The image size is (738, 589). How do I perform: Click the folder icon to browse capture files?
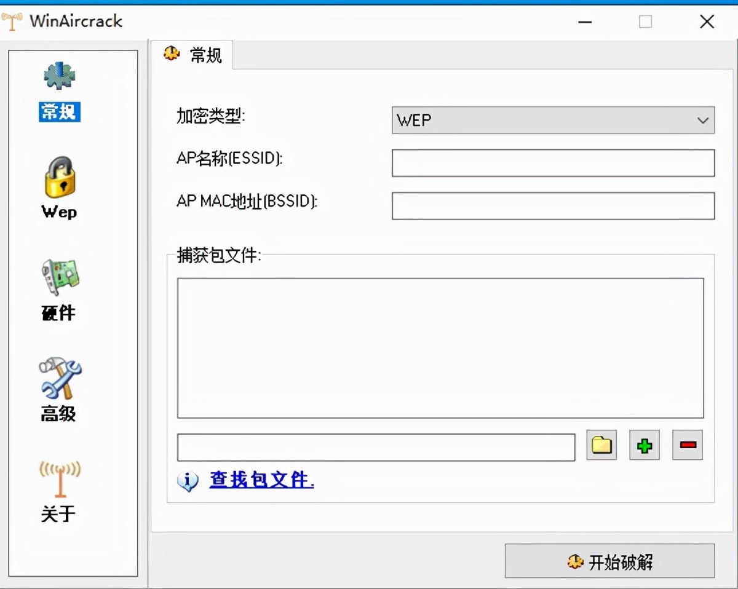pos(601,445)
